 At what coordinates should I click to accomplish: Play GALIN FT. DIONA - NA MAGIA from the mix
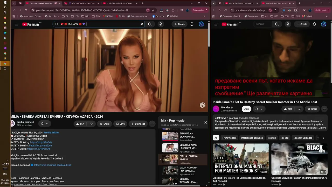click(183, 171)
